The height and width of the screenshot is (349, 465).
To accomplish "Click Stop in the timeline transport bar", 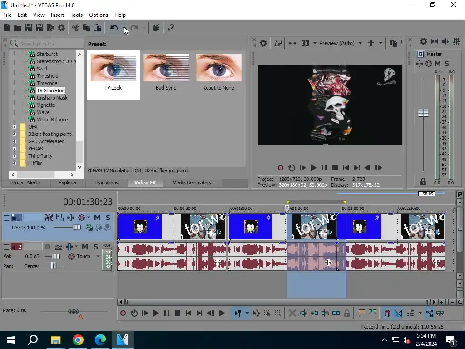I will [x=178, y=313].
